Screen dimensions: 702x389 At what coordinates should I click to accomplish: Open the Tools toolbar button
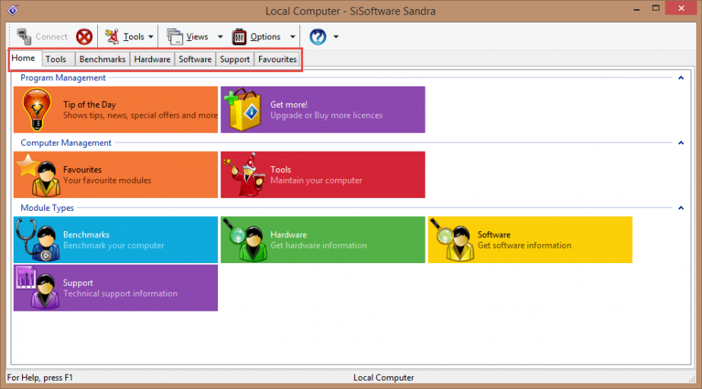(125, 36)
